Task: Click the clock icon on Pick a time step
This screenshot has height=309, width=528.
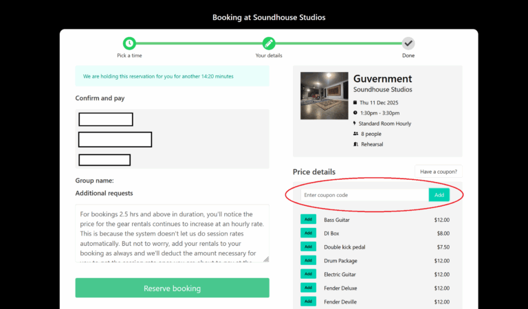Action: 130,43
